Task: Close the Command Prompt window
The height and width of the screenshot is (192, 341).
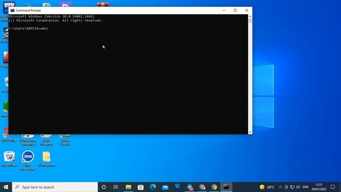Action: click(x=246, y=10)
